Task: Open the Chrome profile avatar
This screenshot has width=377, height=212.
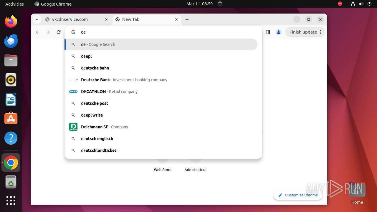Action: click(278, 32)
